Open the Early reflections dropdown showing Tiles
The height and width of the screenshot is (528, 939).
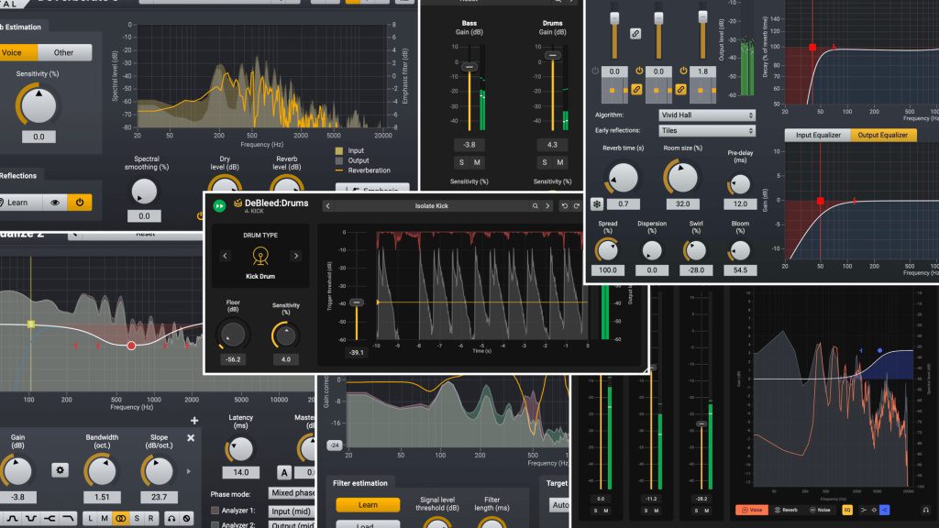[x=706, y=130]
